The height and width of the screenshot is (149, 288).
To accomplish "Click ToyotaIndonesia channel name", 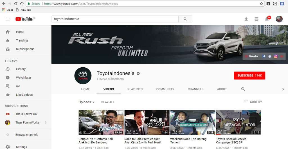I will tap(116, 73).
